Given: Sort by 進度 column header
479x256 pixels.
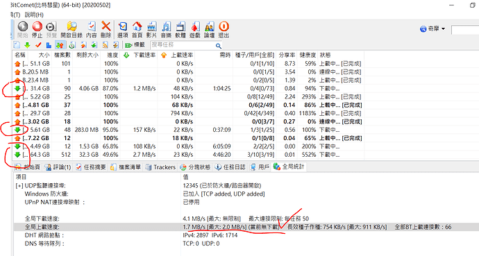Looking at the screenshot, I should click(110, 55).
